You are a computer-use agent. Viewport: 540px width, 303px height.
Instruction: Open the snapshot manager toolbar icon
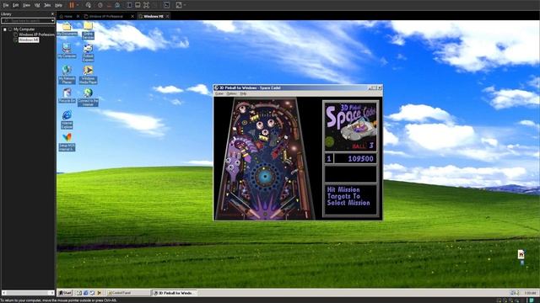[117, 5]
